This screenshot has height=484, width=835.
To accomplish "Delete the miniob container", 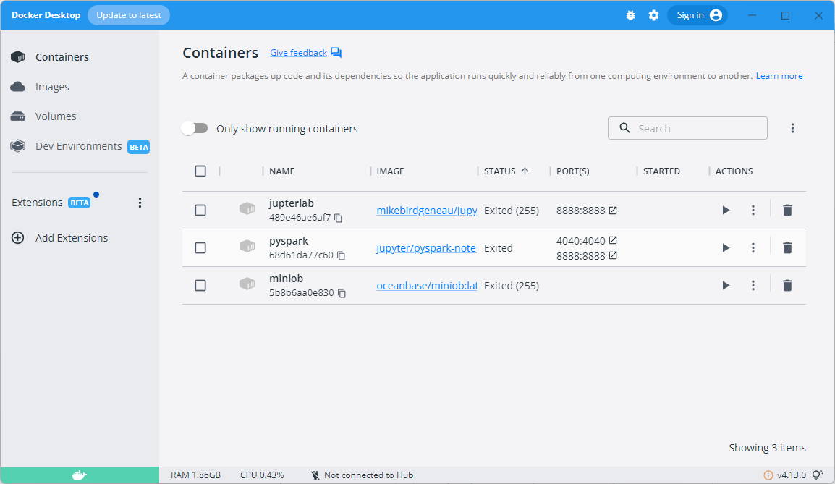I will pos(787,285).
